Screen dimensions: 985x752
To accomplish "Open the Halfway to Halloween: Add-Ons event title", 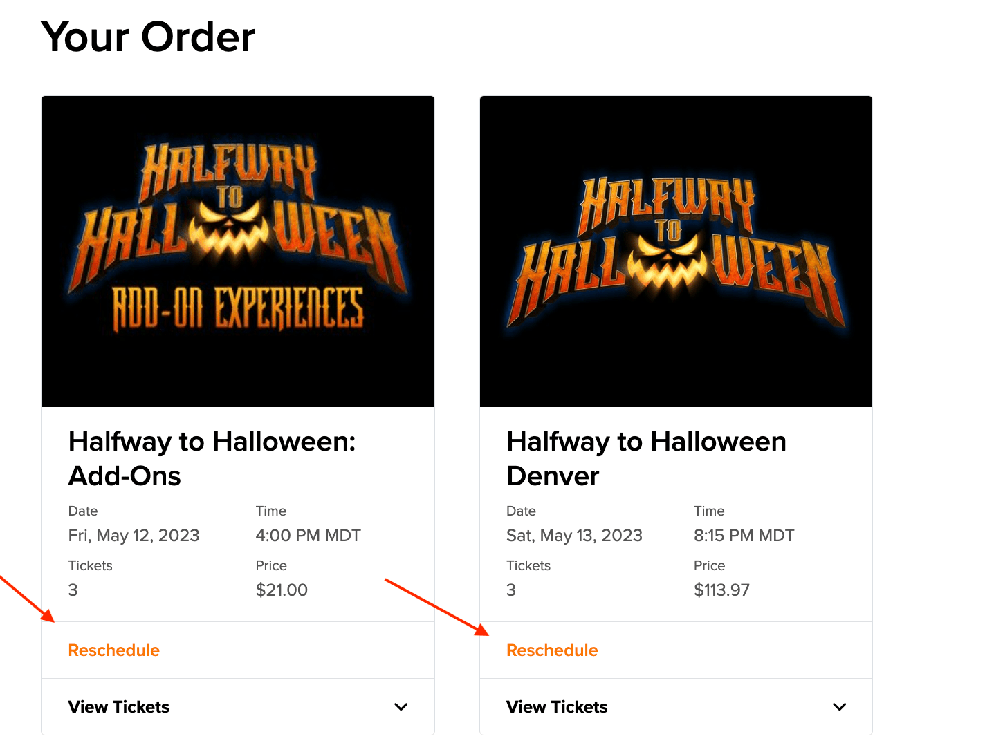I will click(x=212, y=458).
